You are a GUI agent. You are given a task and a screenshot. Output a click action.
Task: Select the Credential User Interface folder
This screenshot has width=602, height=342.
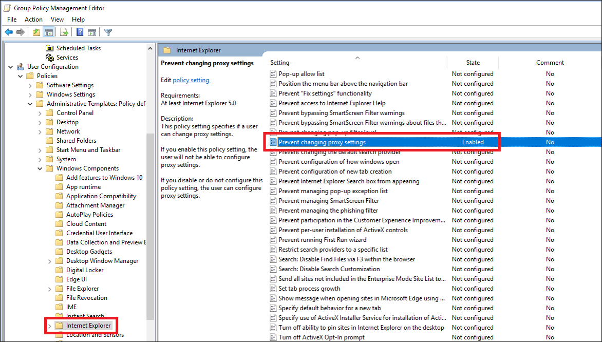(100, 233)
